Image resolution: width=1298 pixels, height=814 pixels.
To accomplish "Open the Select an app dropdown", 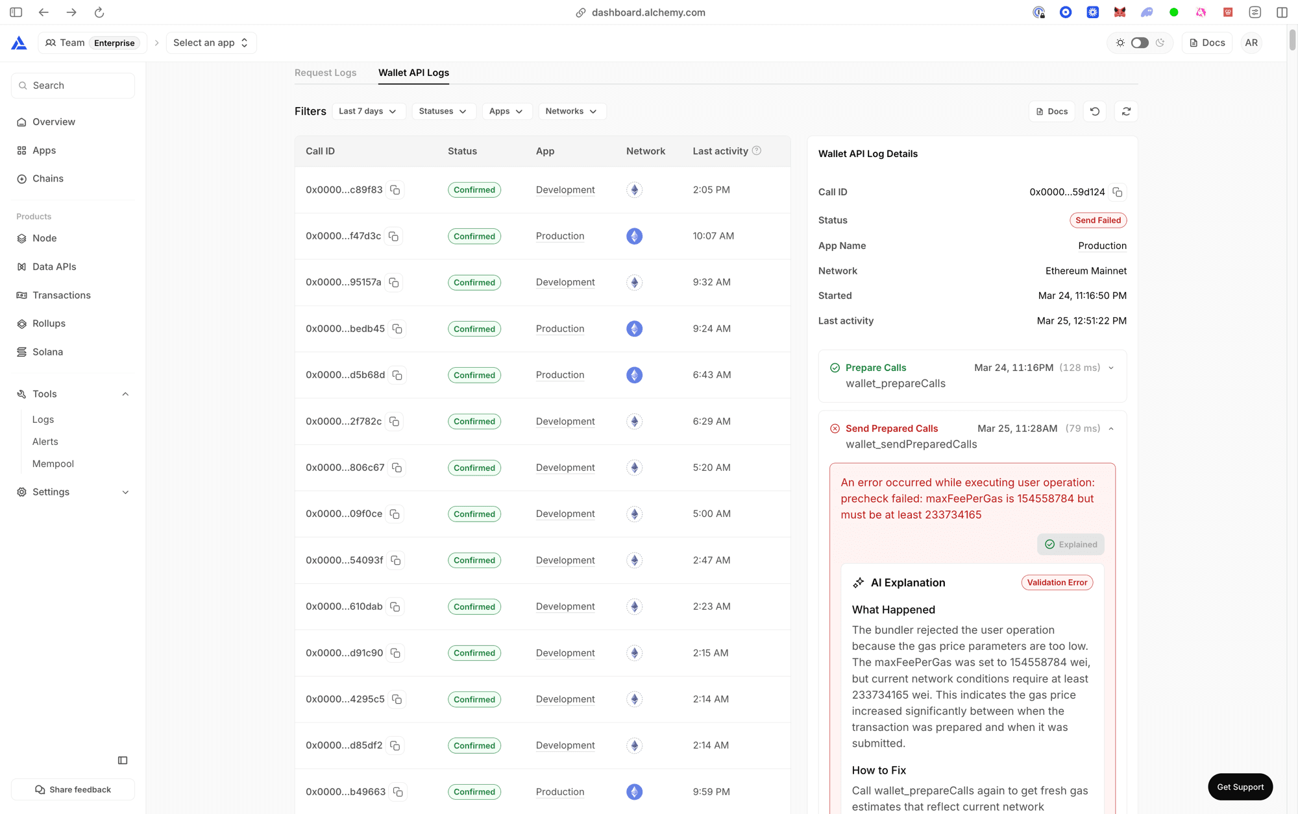I will coord(211,42).
